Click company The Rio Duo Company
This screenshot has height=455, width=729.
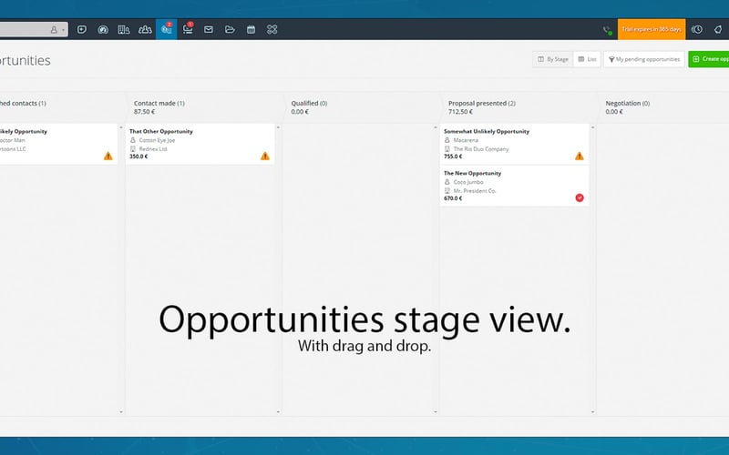[481, 149]
